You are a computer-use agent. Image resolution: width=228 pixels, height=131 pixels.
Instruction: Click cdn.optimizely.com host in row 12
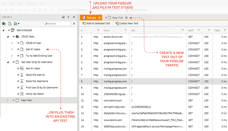click(x=114, y=107)
